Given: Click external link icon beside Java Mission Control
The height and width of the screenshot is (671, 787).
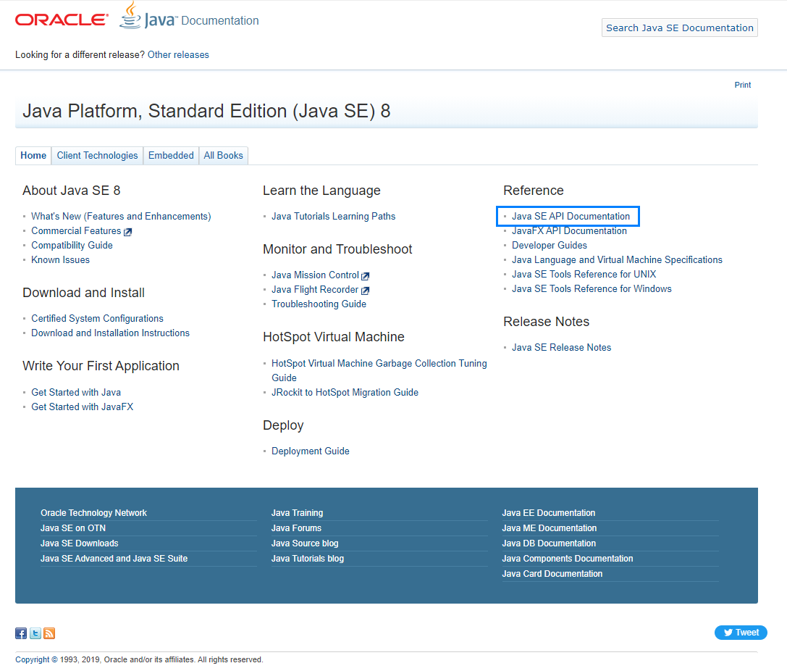Looking at the screenshot, I should tap(366, 276).
